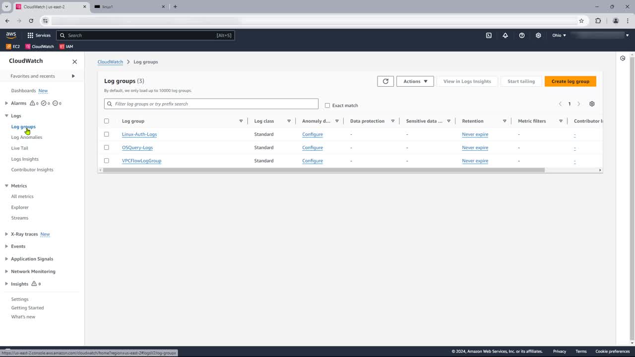635x357 pixels.
Task: Select all log groups checkbox
Action: (106, 121)
